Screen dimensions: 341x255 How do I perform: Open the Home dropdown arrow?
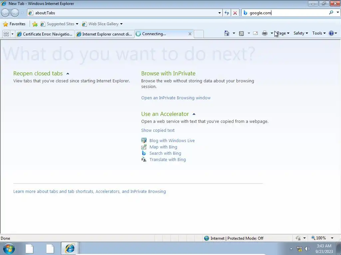[x=234, y=33]
